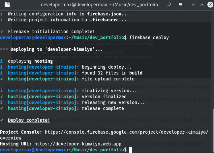Open Hosting URL developer-kimaiyo.web.app
214x153 pixels.
point(78,144)
